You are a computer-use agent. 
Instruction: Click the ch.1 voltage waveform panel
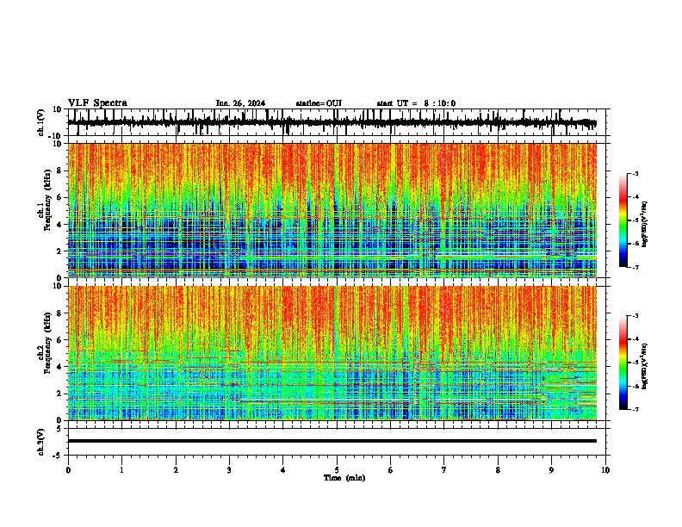click(x=338, y=122)
